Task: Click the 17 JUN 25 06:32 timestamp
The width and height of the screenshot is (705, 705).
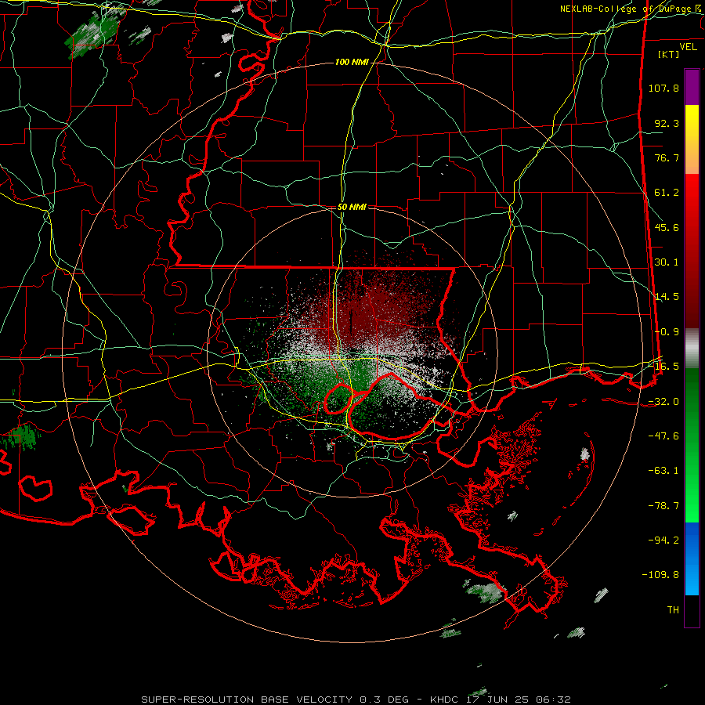Action: point(517,700)
